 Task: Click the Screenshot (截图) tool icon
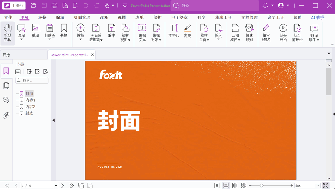(x=35, y=31)
